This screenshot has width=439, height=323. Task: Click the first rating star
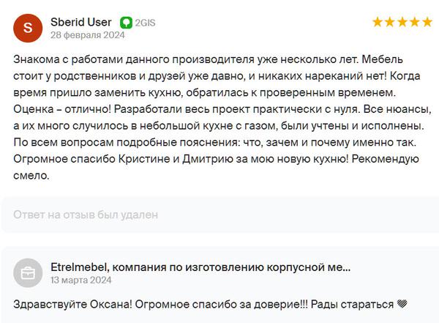click(x=378, y=22)
